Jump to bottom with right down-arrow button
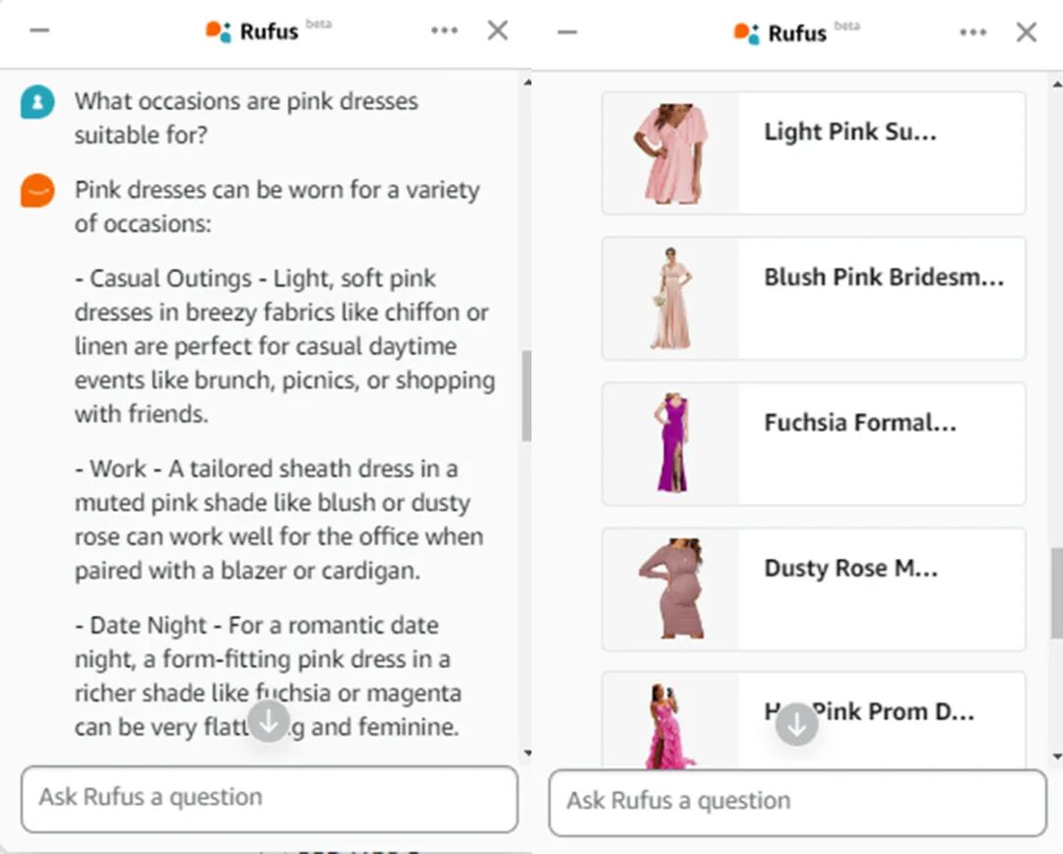Image resolution: width=1063 pixels, height=854 pixels. tap(796, 724)
